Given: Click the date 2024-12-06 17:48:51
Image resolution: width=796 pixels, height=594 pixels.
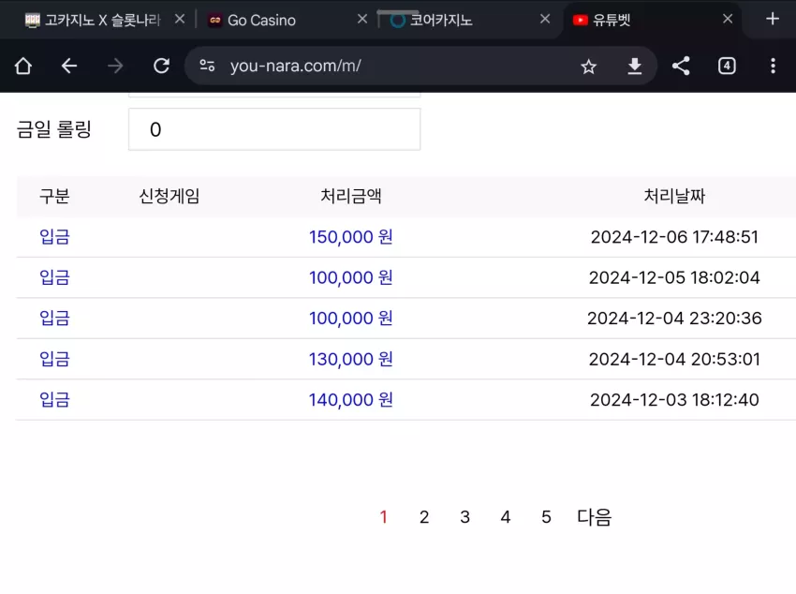Looking at the screenshot, I should tap(674, 237).
